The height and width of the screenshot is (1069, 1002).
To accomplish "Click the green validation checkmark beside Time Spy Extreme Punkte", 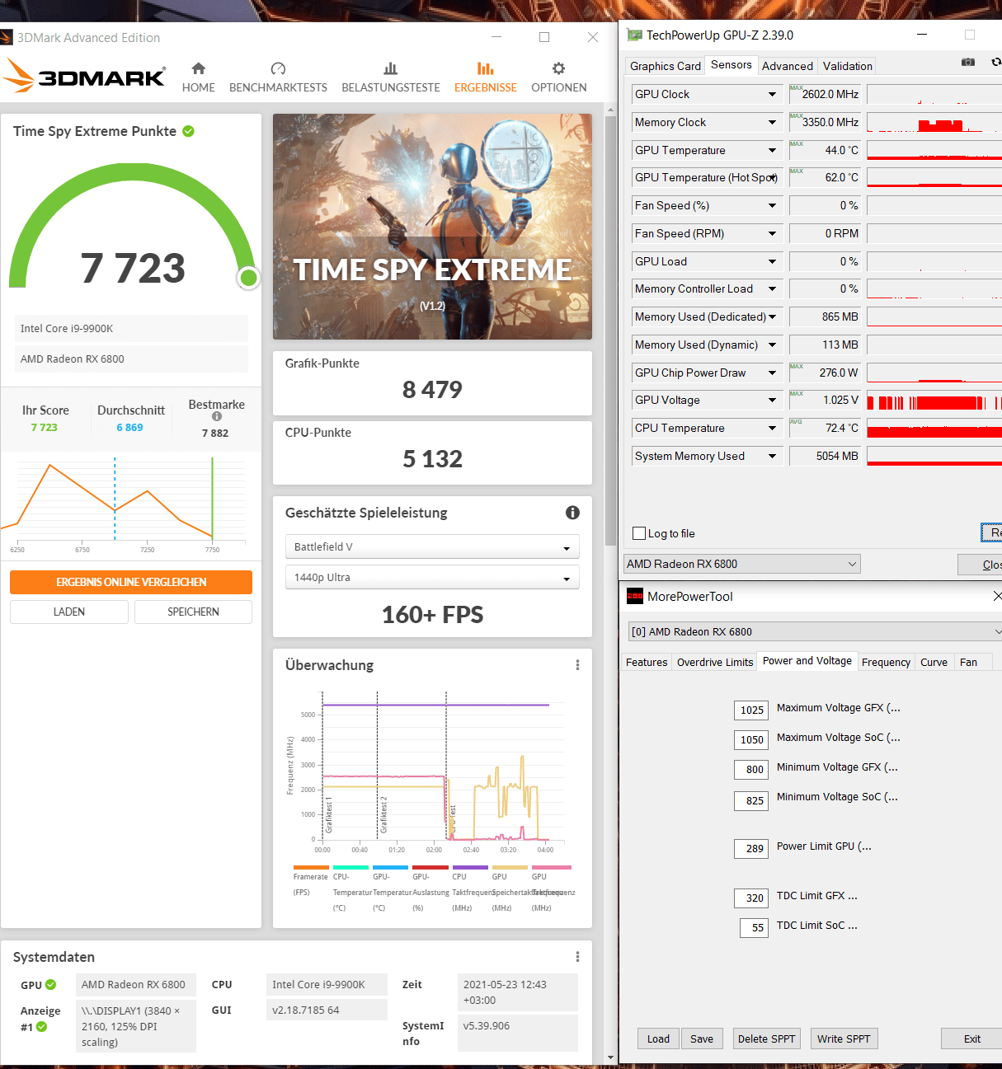I will [188, 131].
